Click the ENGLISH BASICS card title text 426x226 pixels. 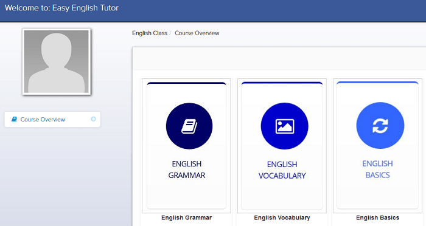tap(378, 169)
